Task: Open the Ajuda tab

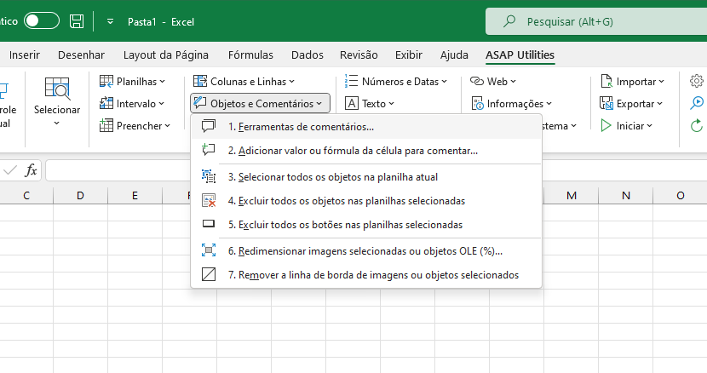Action: 454,55
